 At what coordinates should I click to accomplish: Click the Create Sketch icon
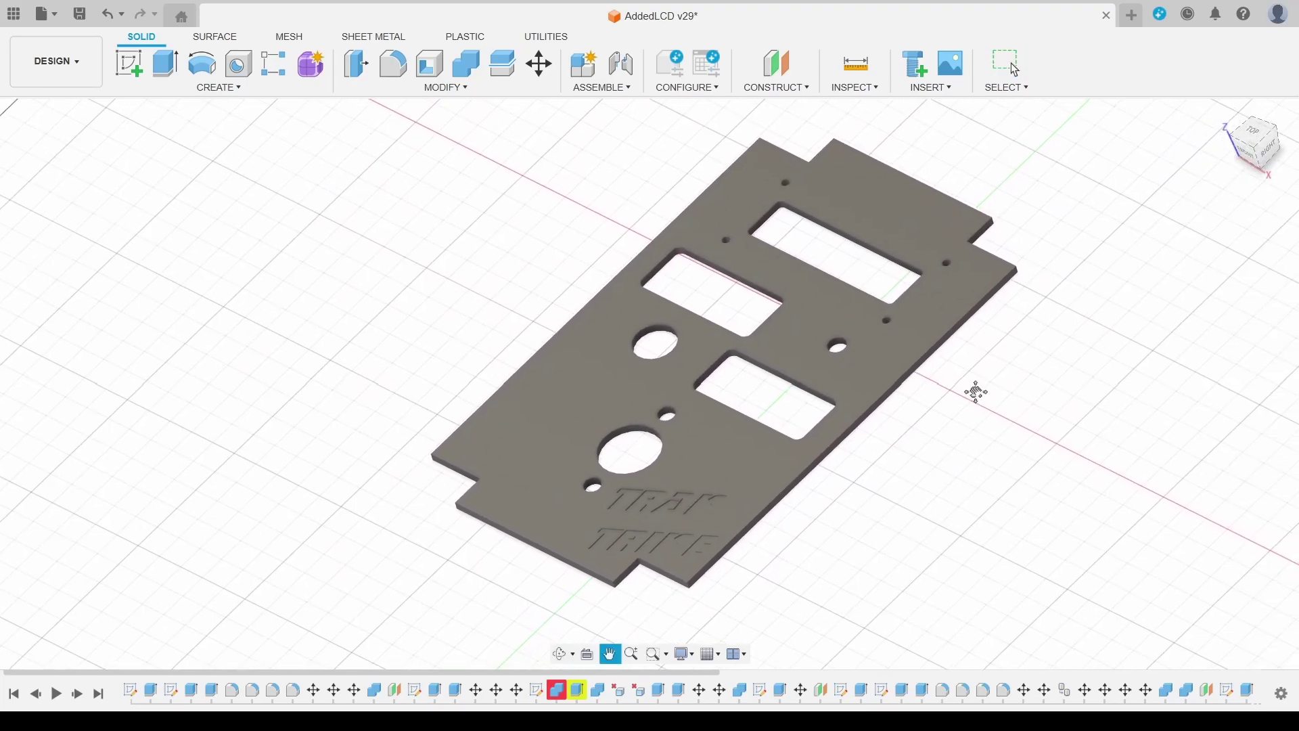(x=129, y=64)
